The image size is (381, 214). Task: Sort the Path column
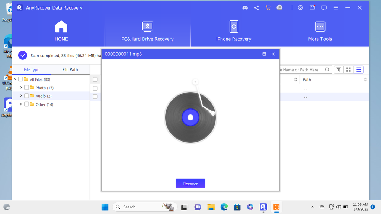point(365,79)
